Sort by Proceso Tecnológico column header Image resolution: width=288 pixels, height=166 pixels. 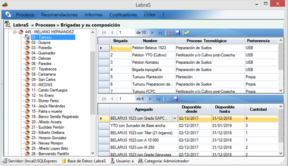(x=210, y=41)
